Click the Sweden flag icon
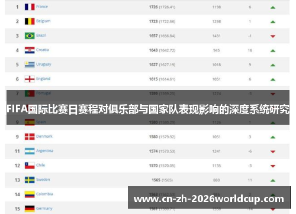This screenshot has width=296, height=214. point(30,180)
